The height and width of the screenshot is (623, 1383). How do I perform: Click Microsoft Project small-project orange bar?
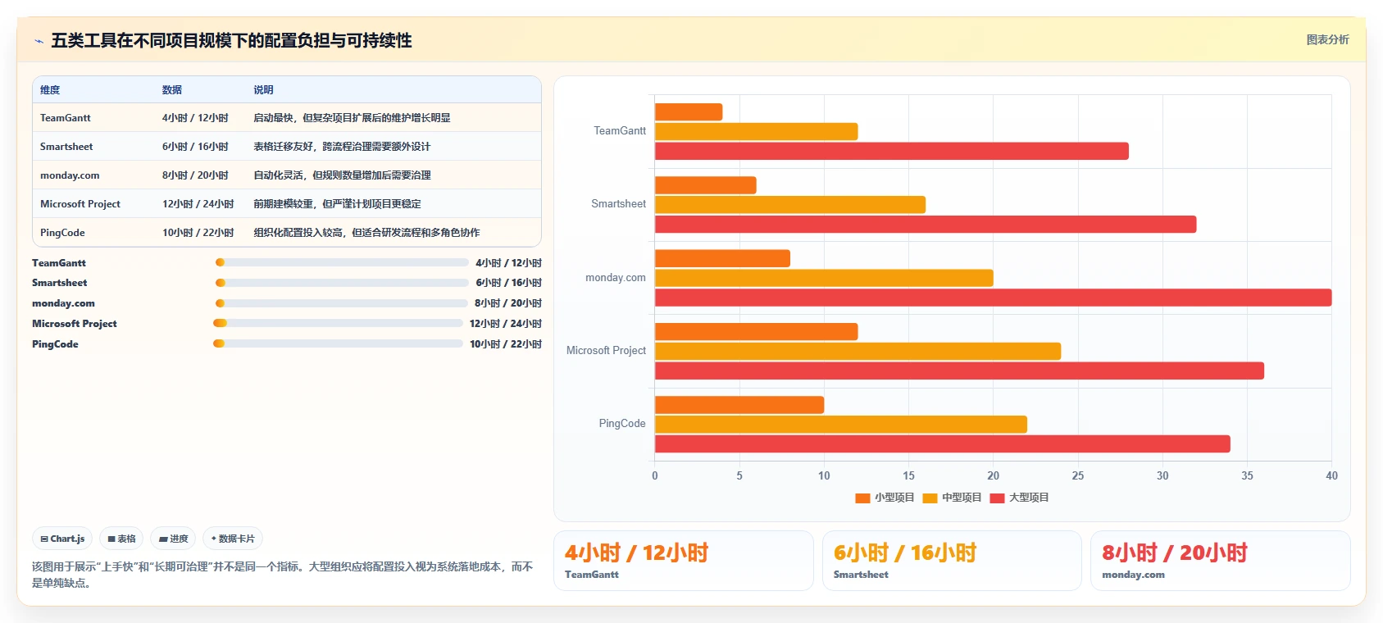point(757,331)
